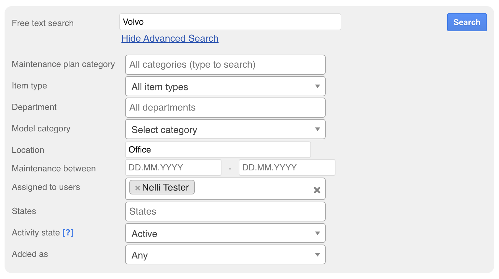Click the Maintenance between end date field
The width and height of the screenshot is (499, 279).
pyautogui.click(x=287, y=168)
